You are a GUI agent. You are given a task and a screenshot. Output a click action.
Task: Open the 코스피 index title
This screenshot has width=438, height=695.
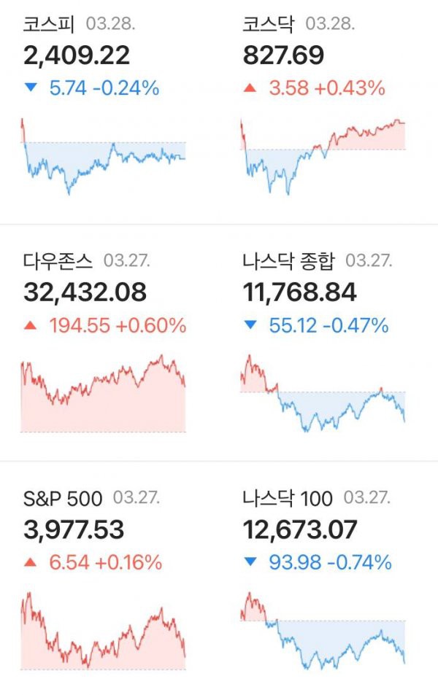49,23
